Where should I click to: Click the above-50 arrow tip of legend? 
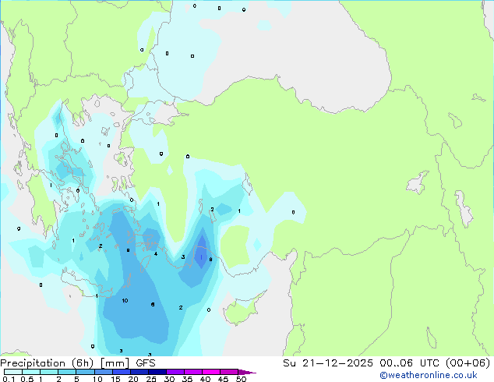click(x=247, y=372)
